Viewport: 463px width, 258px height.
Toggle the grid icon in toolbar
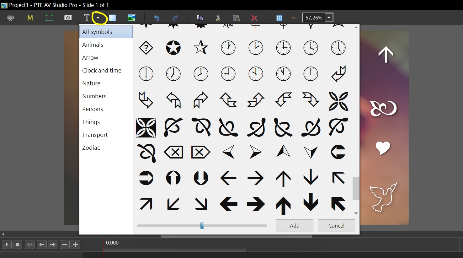(x=279, y=18)
